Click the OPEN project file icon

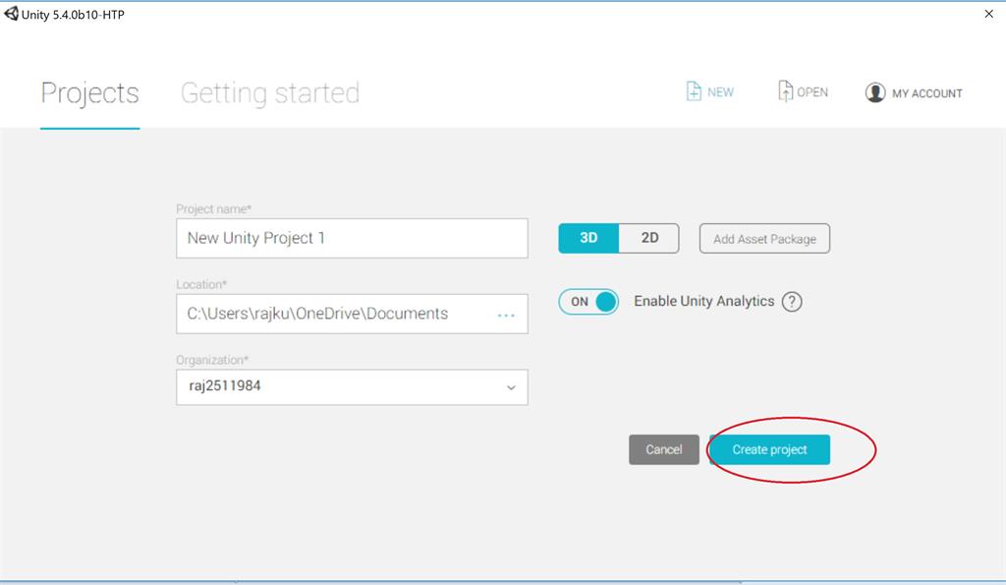click(785, 91)
